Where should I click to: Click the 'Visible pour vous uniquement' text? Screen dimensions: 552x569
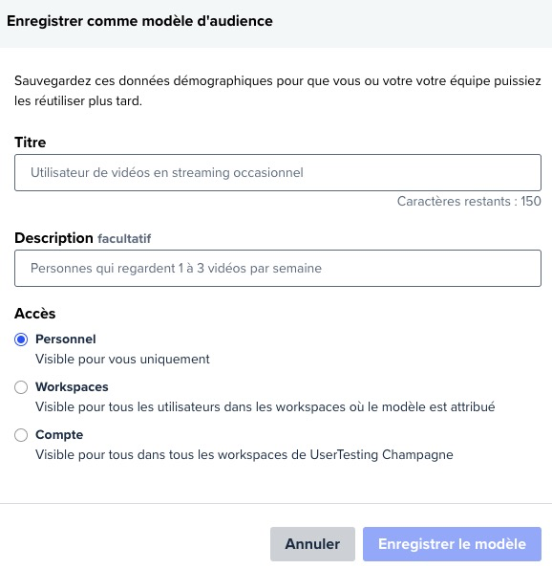click(x=122, y=360)
